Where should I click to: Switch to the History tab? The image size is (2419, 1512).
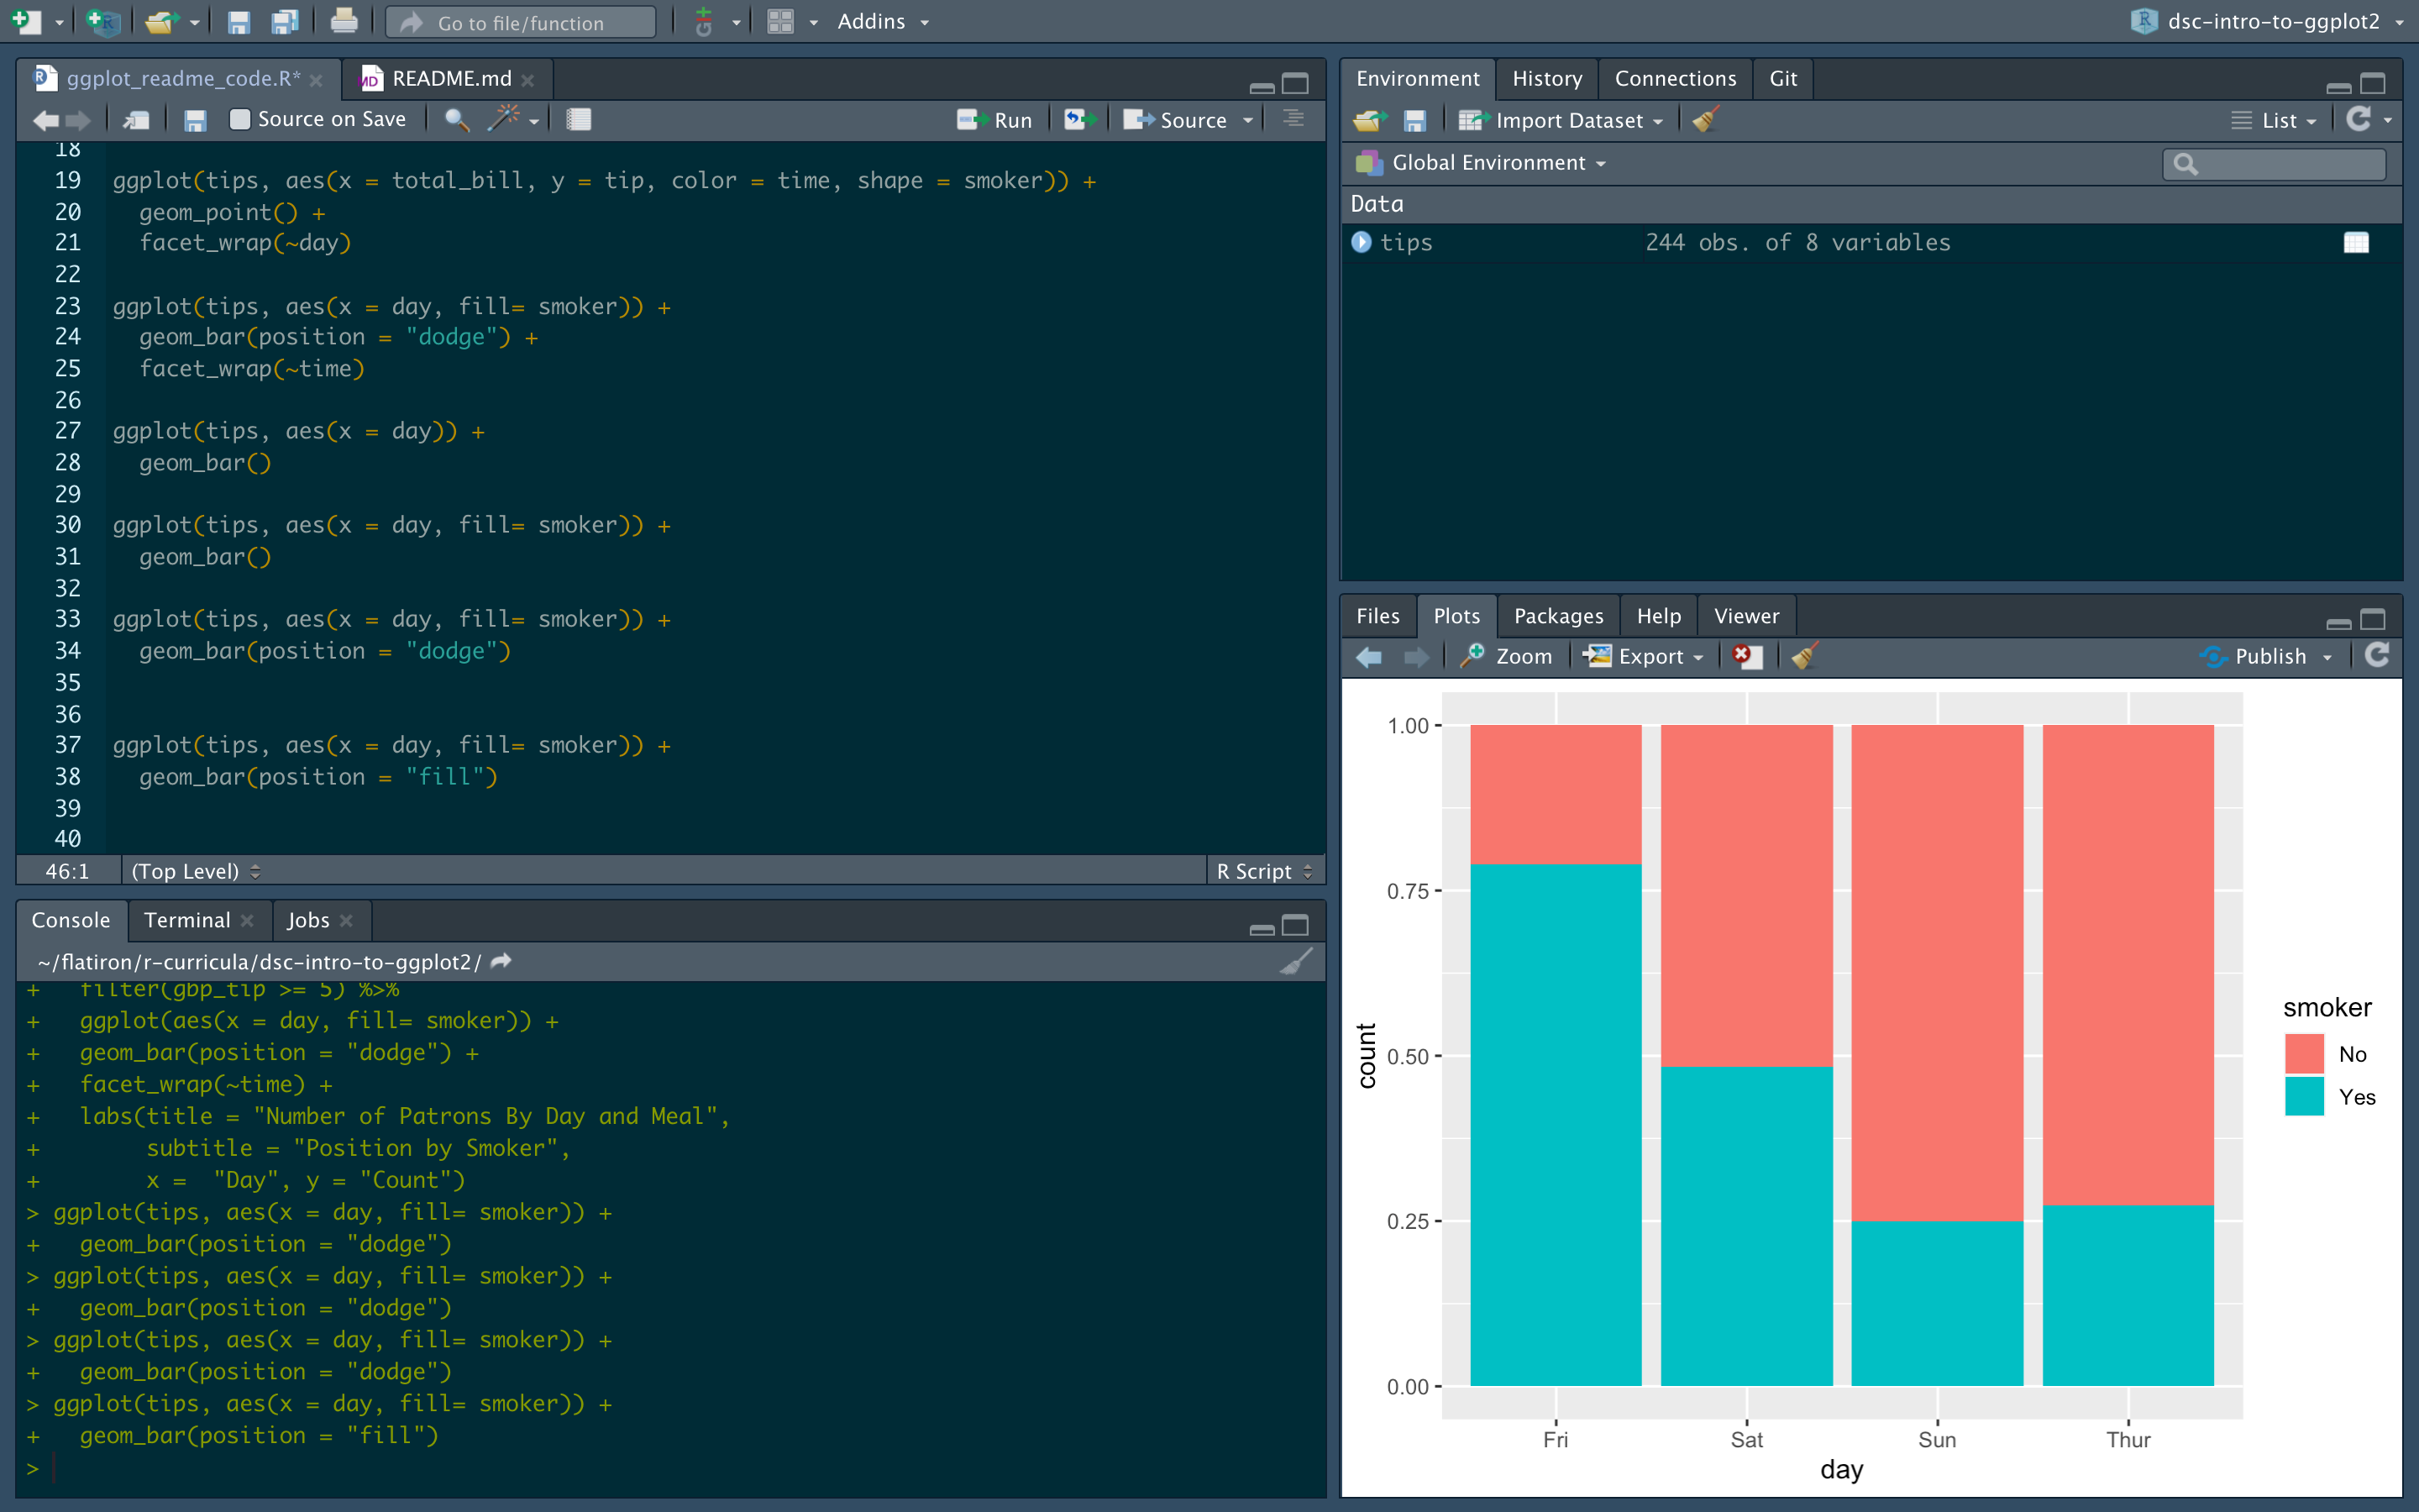click(1546, 78)
